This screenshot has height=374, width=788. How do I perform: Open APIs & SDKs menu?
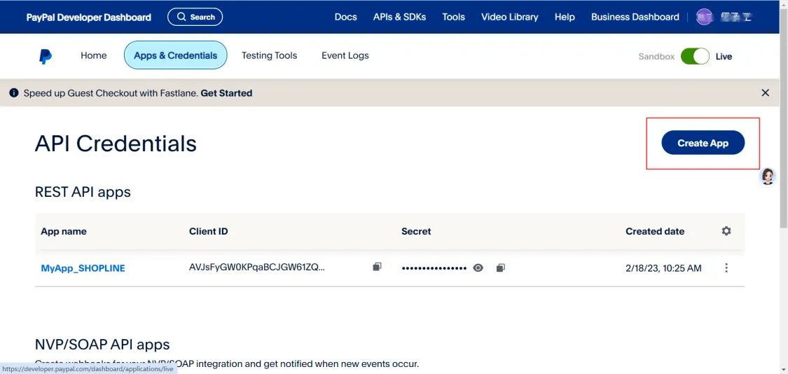click(x=399, y=17)
